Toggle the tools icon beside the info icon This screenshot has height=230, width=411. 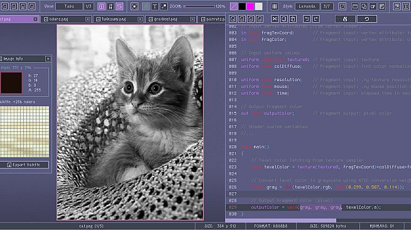[x=111, y=6]
